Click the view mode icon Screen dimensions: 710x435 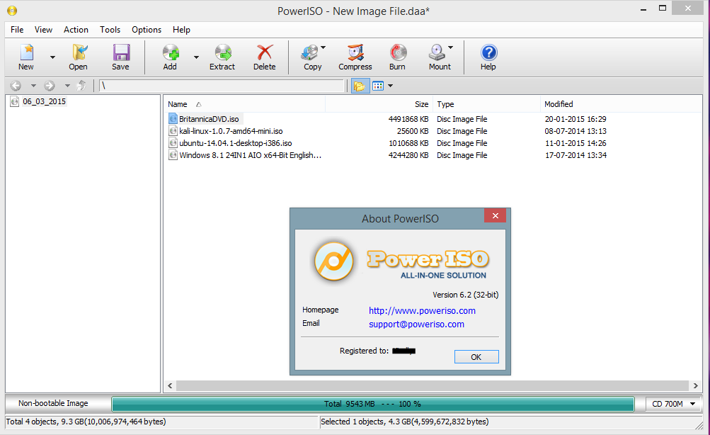(x=378, y=86)
